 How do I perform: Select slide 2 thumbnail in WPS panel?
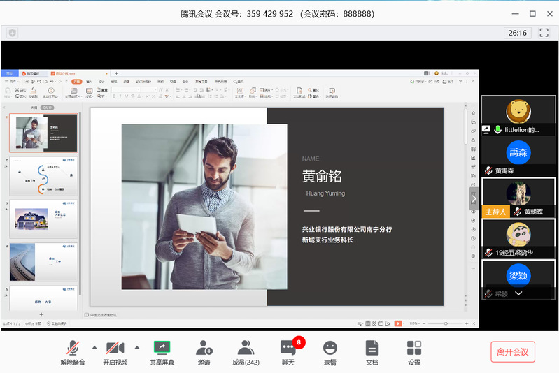point(43,176)
